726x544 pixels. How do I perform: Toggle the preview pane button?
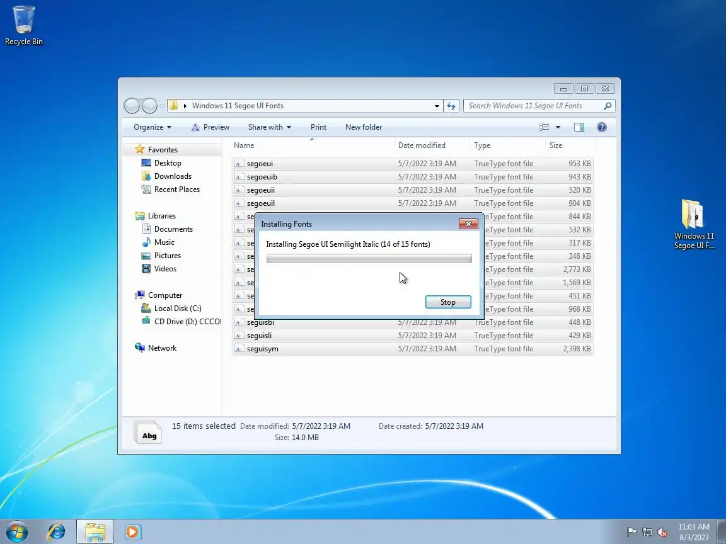[579, 127]
